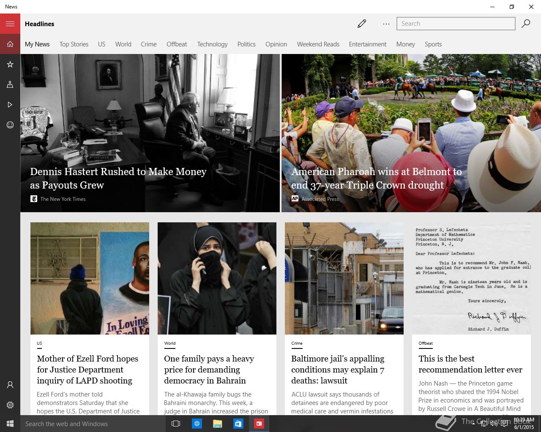Image resolution: width=541 pixels, height=432 pixels.
Task: Click the Headlines page title
Action: click(39, 24)
